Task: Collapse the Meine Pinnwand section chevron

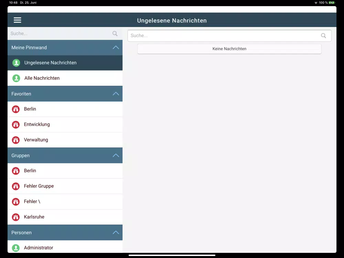Action: coord(116,47)
